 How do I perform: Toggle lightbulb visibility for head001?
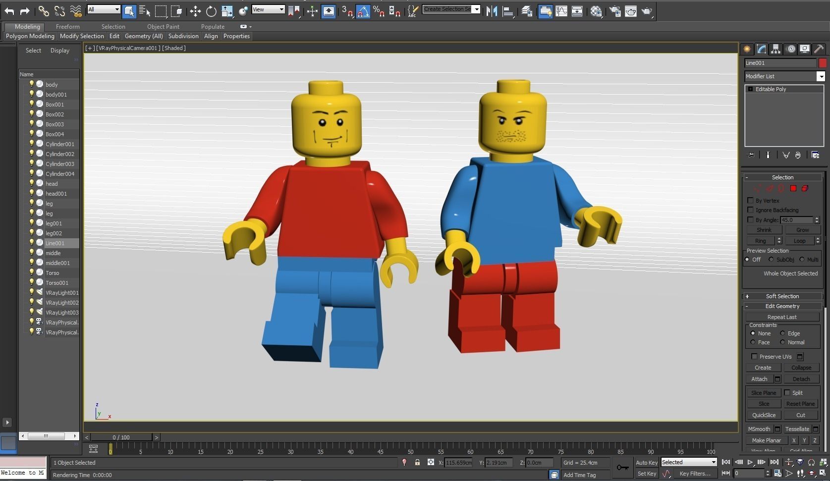coord(31,193)
